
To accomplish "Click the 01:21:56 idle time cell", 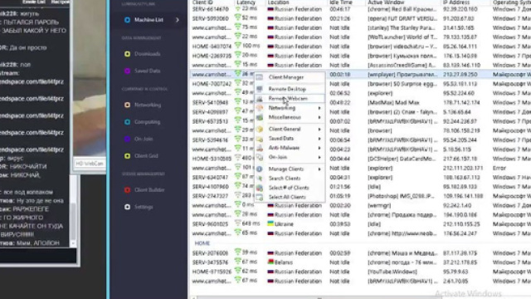I will pyautogui.click(x=340, y=187).
